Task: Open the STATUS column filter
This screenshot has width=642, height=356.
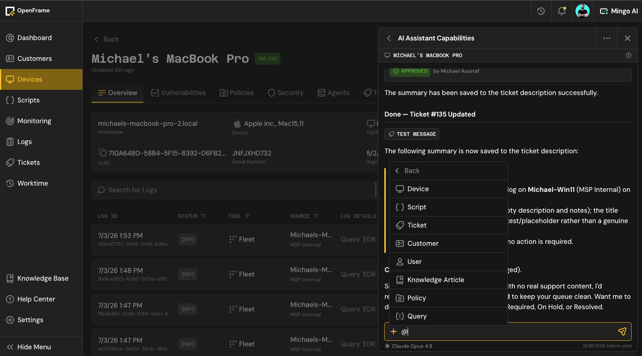Action: click(203, 216)
